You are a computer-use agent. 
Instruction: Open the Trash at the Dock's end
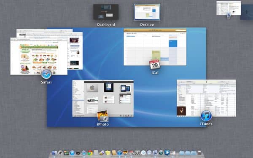199,153
